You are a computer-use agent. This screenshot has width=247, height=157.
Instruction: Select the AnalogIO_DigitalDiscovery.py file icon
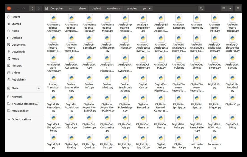[x=215, y=38]
